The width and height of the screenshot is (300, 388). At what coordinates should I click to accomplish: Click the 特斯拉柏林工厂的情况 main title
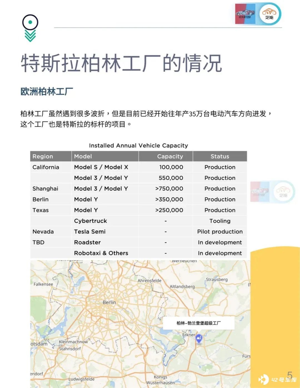[x=121, y=63]
